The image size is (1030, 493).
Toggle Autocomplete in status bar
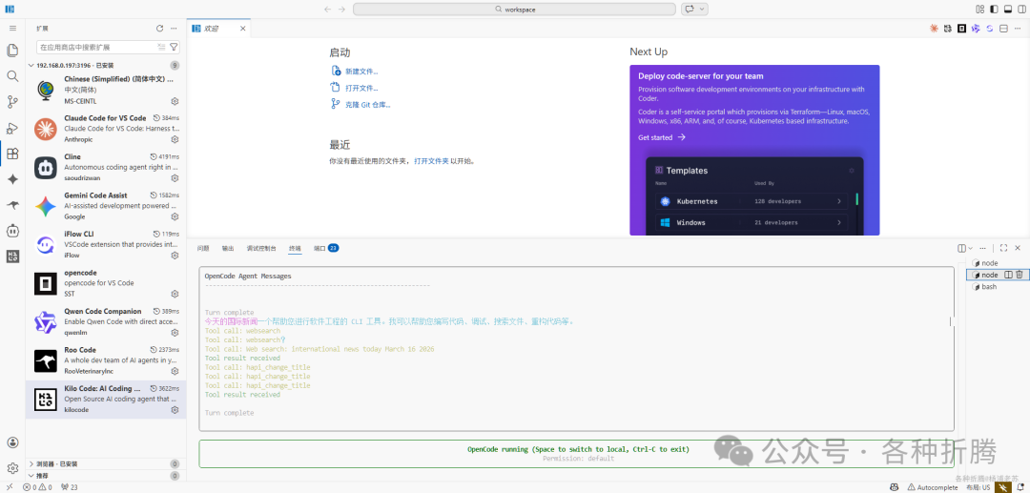tap(932, 487)
